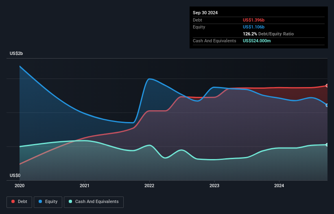
Task: Toggle the Debt legend button
Action: pyautogui.click(x=20, y=202)
